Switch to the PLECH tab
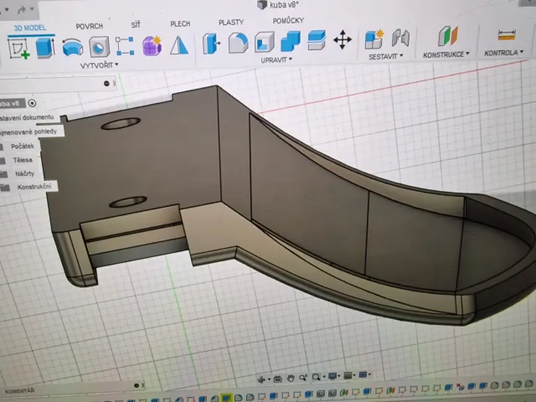 (x=180, y=23)
